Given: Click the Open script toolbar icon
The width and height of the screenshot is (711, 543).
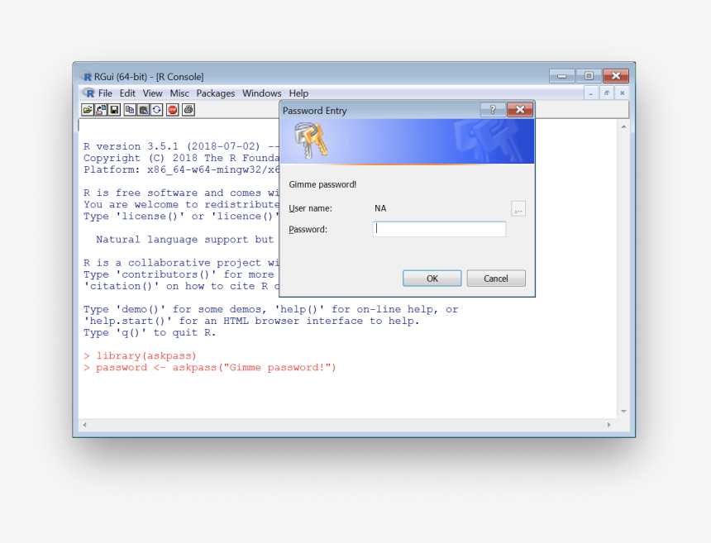Looking at the screenshot, I should point(88,110).
